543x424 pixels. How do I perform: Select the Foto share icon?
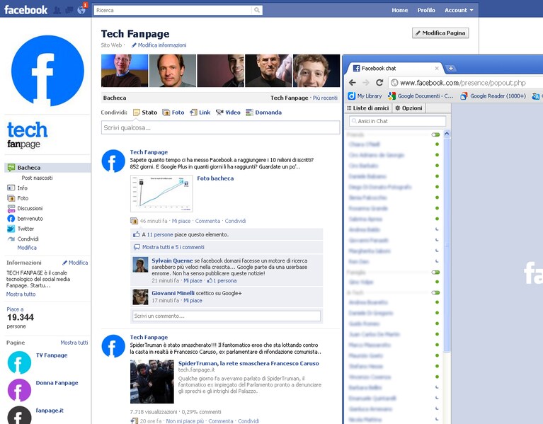[x=166, y=113]
